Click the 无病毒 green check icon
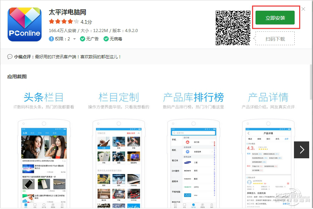The image size is (313, 209). pyautogui.click(x=106, y=39)
